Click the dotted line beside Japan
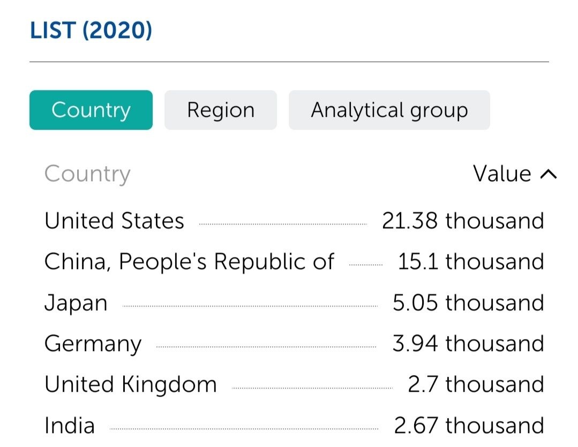Image resolution: width=578 pixels, height=447 pixels. 250,306
